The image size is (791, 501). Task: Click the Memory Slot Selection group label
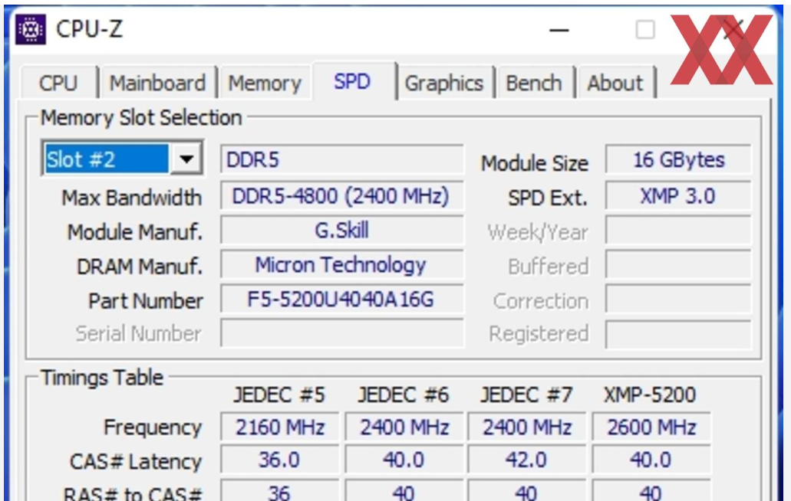click(x=141, y=117)
